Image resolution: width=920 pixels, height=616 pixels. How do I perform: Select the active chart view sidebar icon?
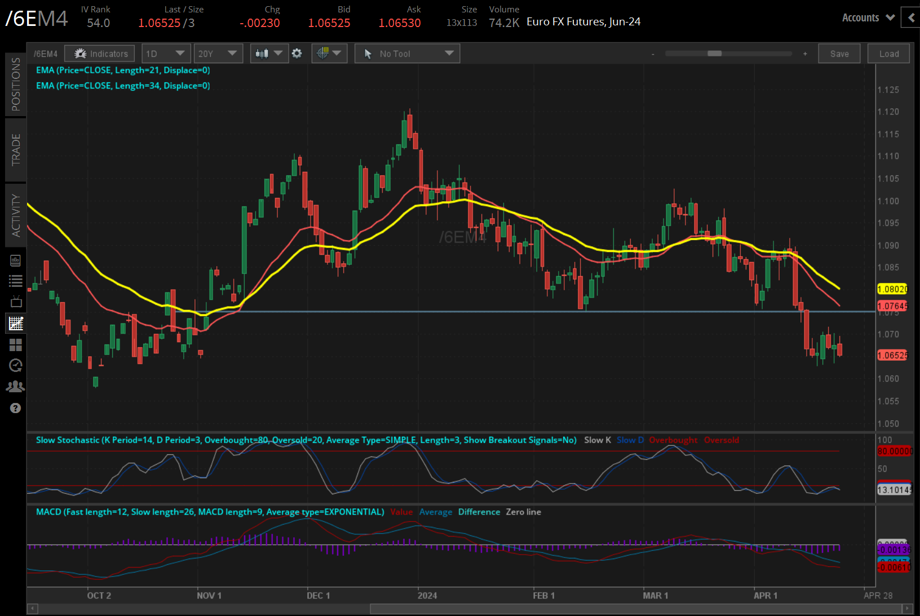pos(16,323)
